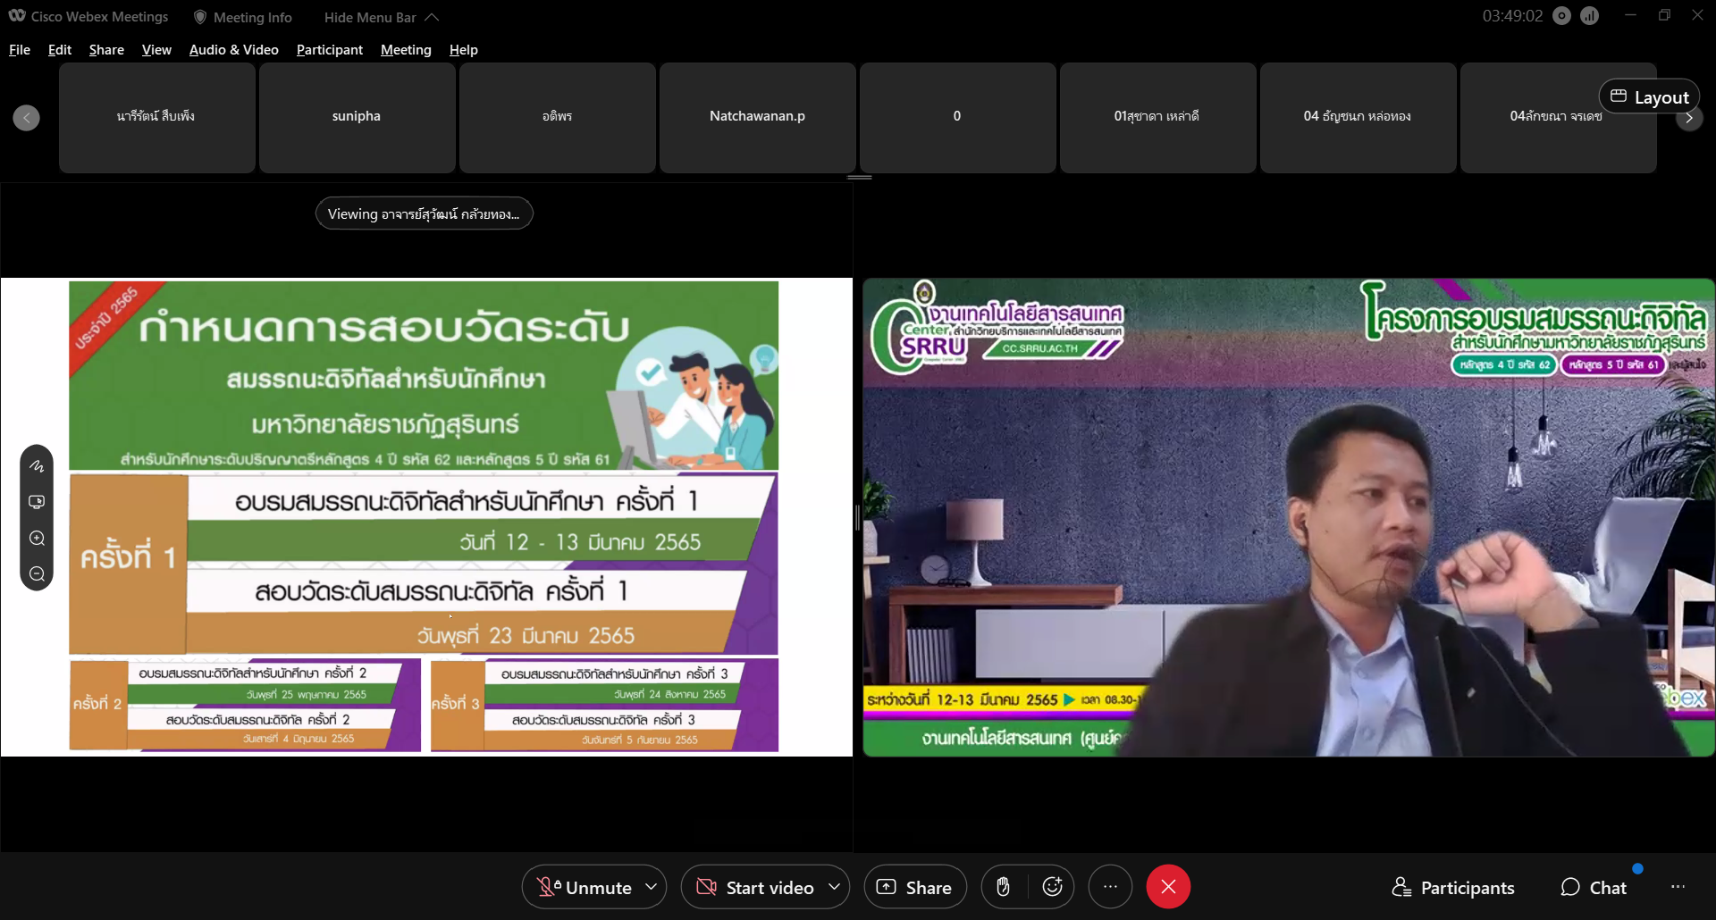Open the emoji reactions icon
1716x920 pixels.
coord(1052,887)
